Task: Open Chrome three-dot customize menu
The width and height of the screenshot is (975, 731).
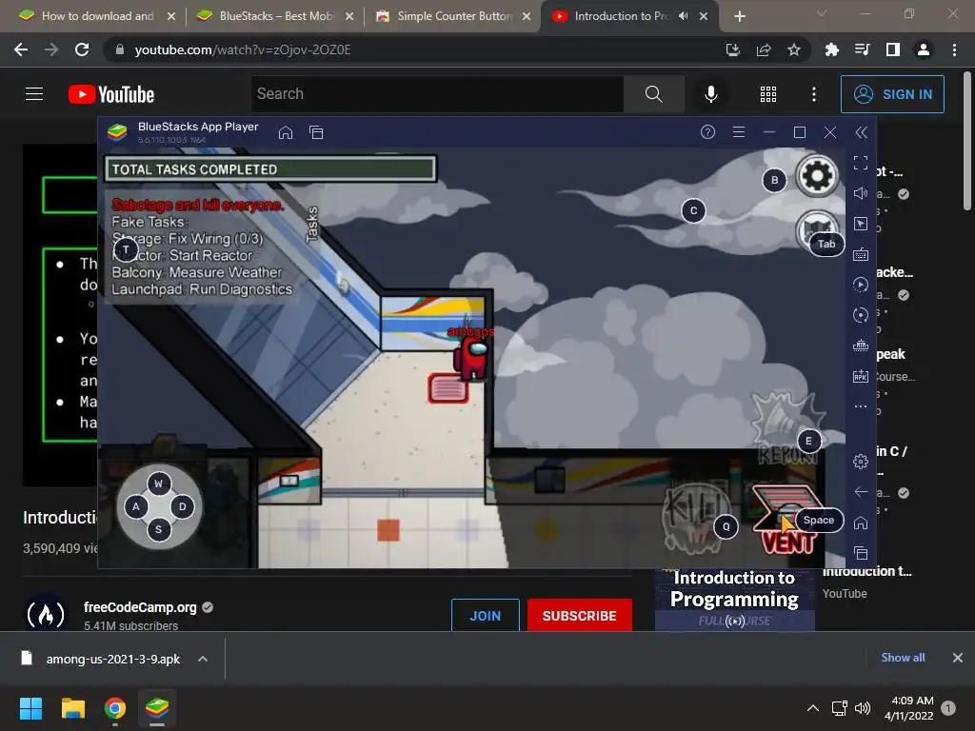Action: click(x=954, y=49)
